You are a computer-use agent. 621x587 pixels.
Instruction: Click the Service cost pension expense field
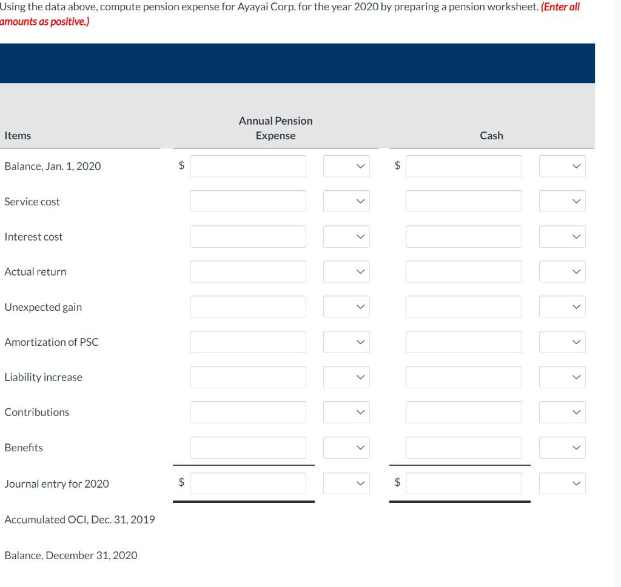tap(248, 201)
